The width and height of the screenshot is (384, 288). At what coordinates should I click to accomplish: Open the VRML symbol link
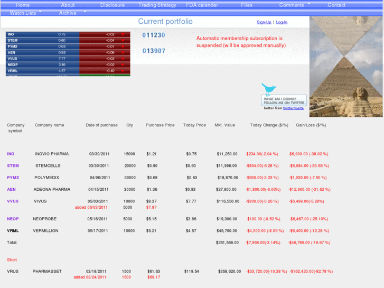pyautogui.click(x=13, y=230)
